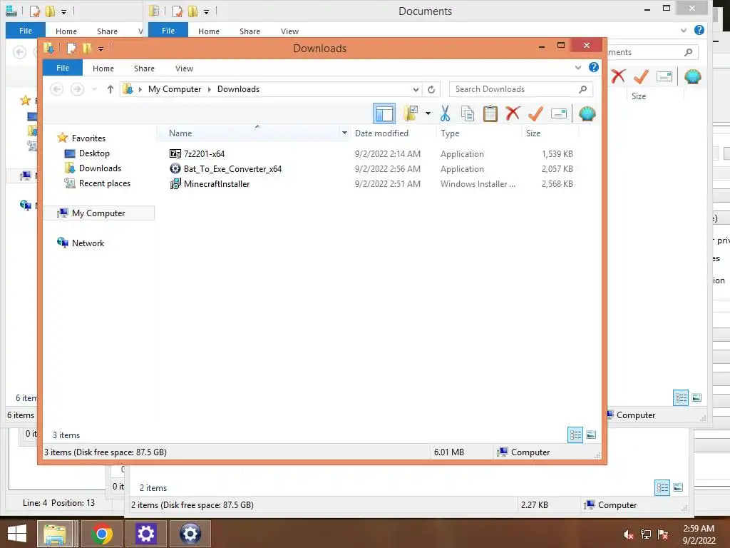Viewport: 730px width, 548px height.
Task: Select the 7z2201-x64 file
Action: [197, 154]
